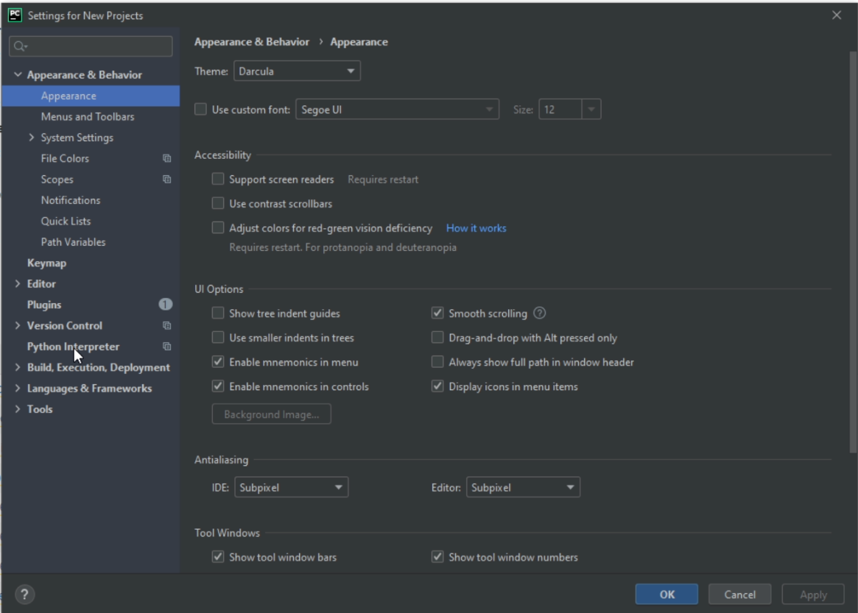The width and height of the screenshot is (858, 613).
Task: Expand the Tools tree node arrow
Action: 18,409
